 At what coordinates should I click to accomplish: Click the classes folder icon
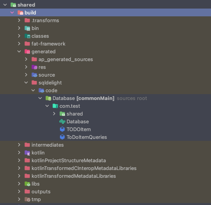point(27,36)
